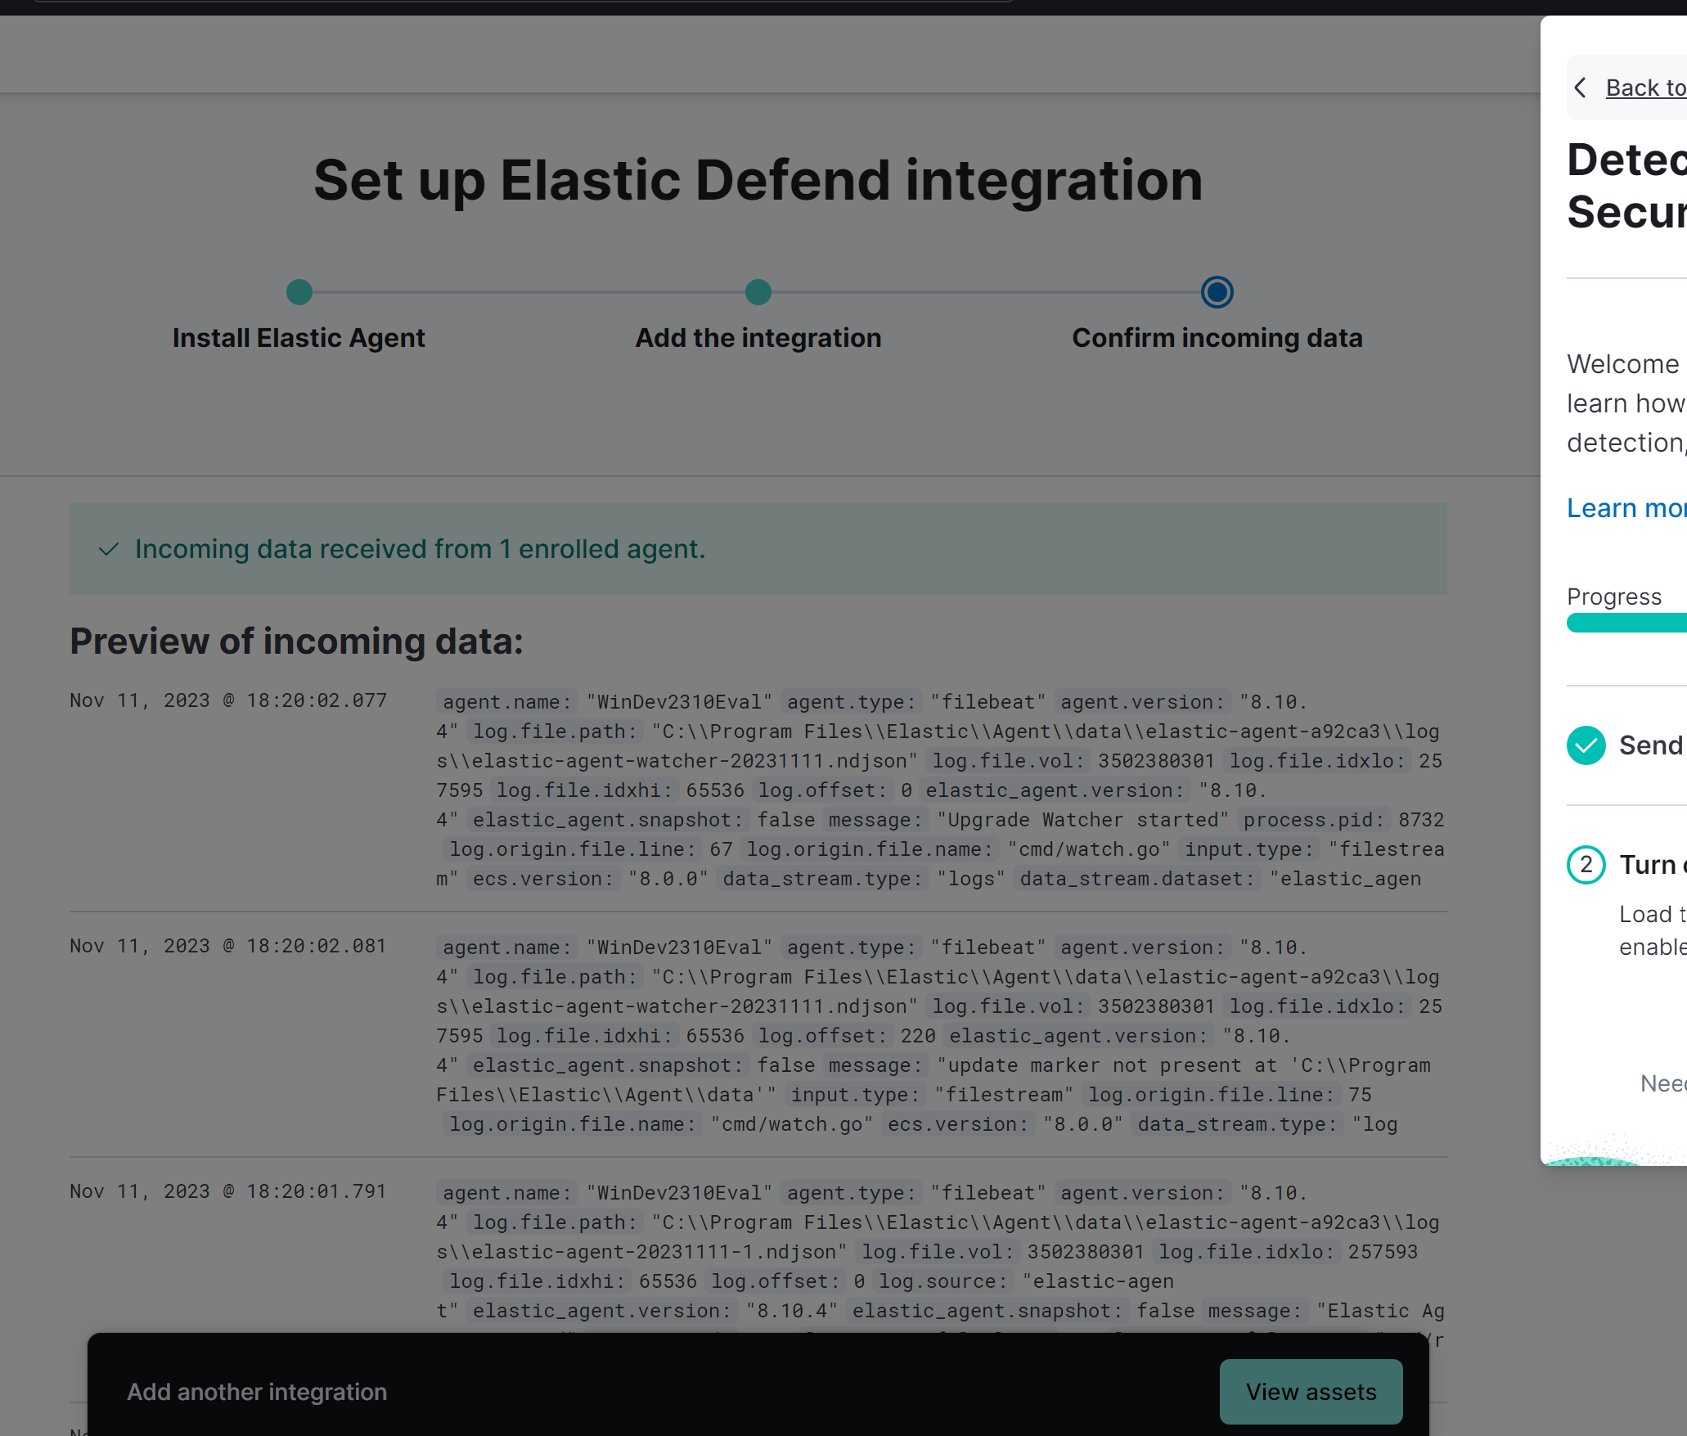The image size is (1687, 1436).
Task: Click the back chevron arrow icon
Action: [1581, 88]
